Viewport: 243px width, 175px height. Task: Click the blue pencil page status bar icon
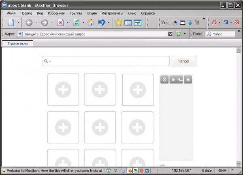(147, 171)
